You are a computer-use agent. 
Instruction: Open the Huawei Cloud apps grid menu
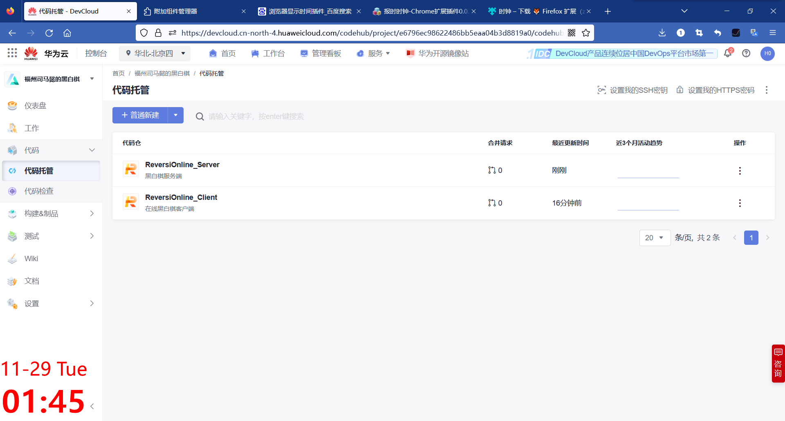(12, 53)
